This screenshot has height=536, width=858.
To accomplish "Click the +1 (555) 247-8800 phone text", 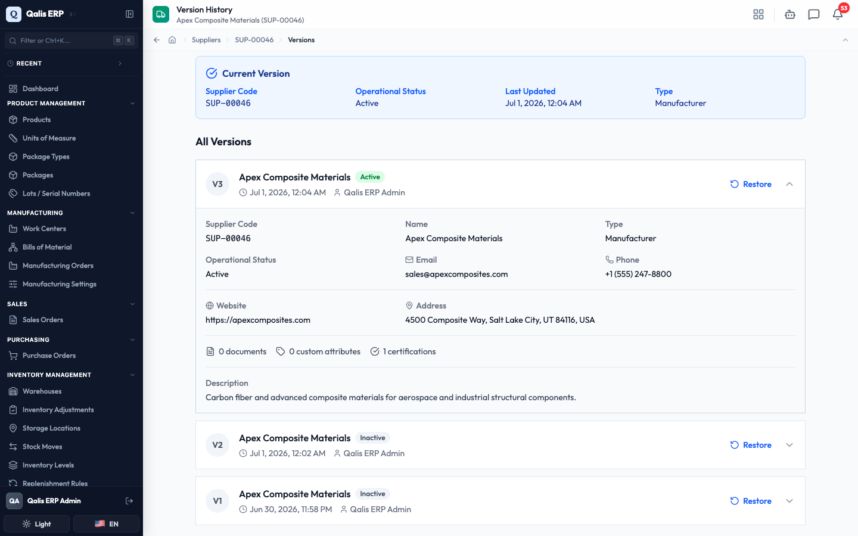I will [x=638, y=274].
